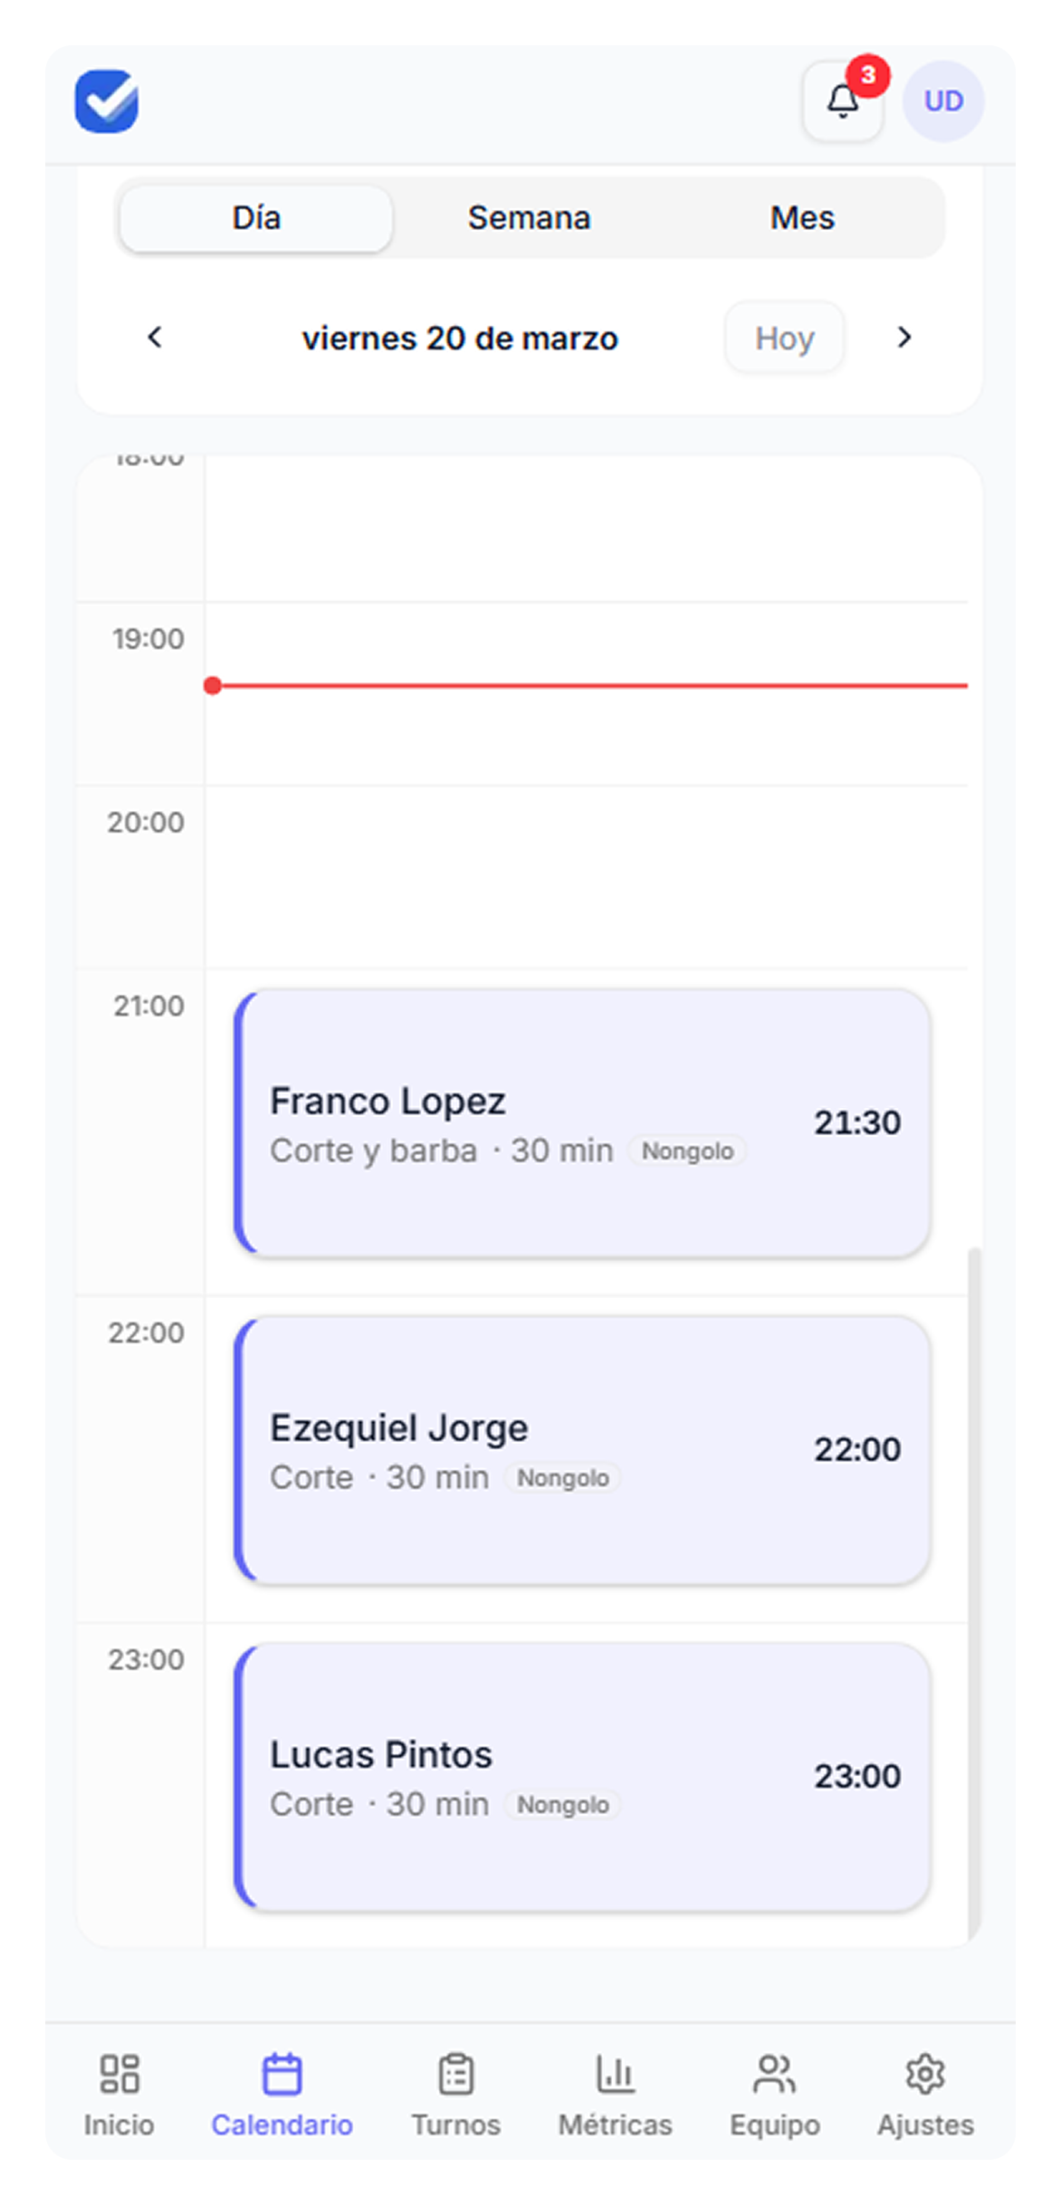Open Lucas Pintos appointment at 23:00
The height and width of the screenshot is (2205, 1061).
[582, 1777]
